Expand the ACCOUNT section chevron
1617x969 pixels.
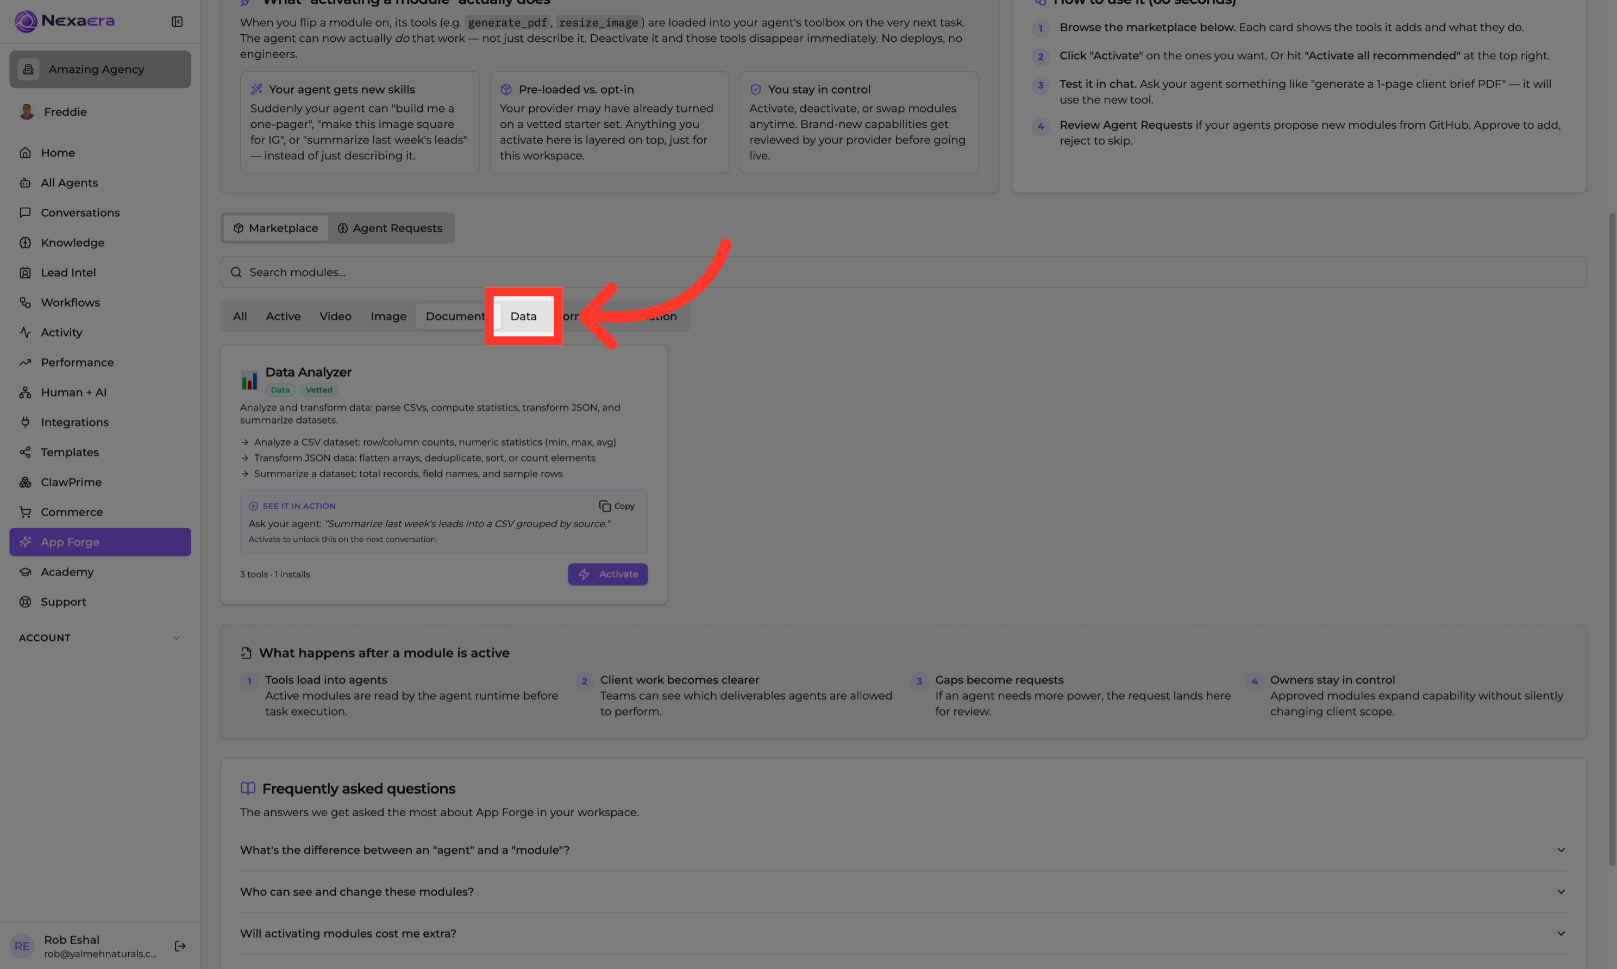pos(176,638)
